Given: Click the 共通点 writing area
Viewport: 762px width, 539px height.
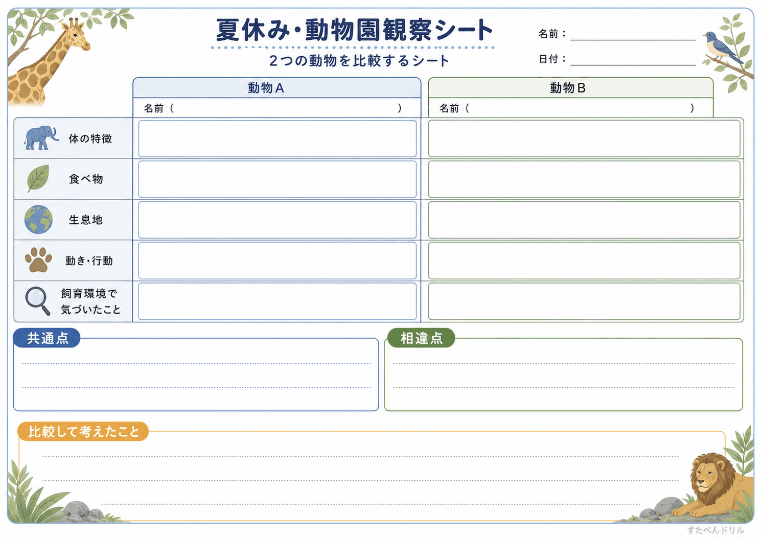Looking at the screenshot, I should click(x=196, y=376).
